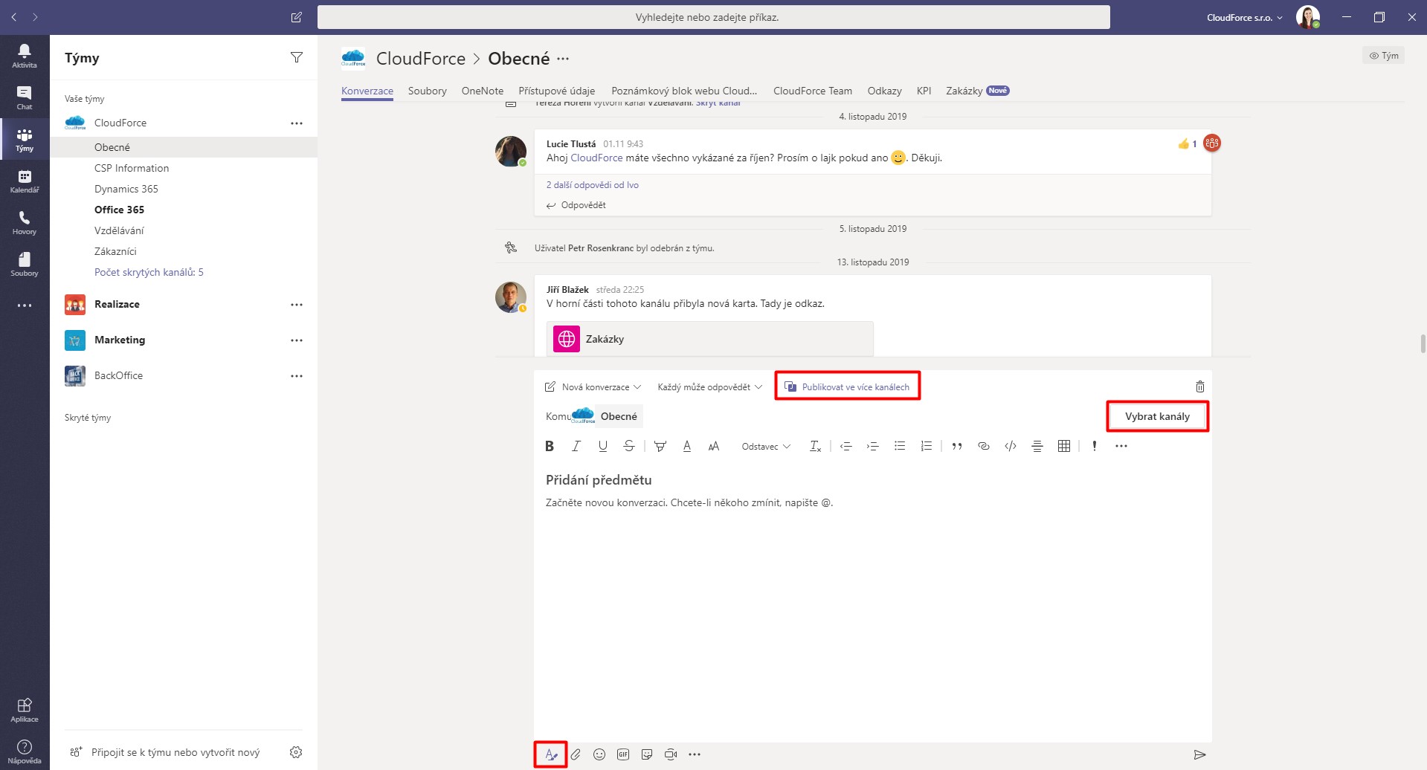Open the Zakázky tab card link
The image size is (1427, 770).
point(710,339)
